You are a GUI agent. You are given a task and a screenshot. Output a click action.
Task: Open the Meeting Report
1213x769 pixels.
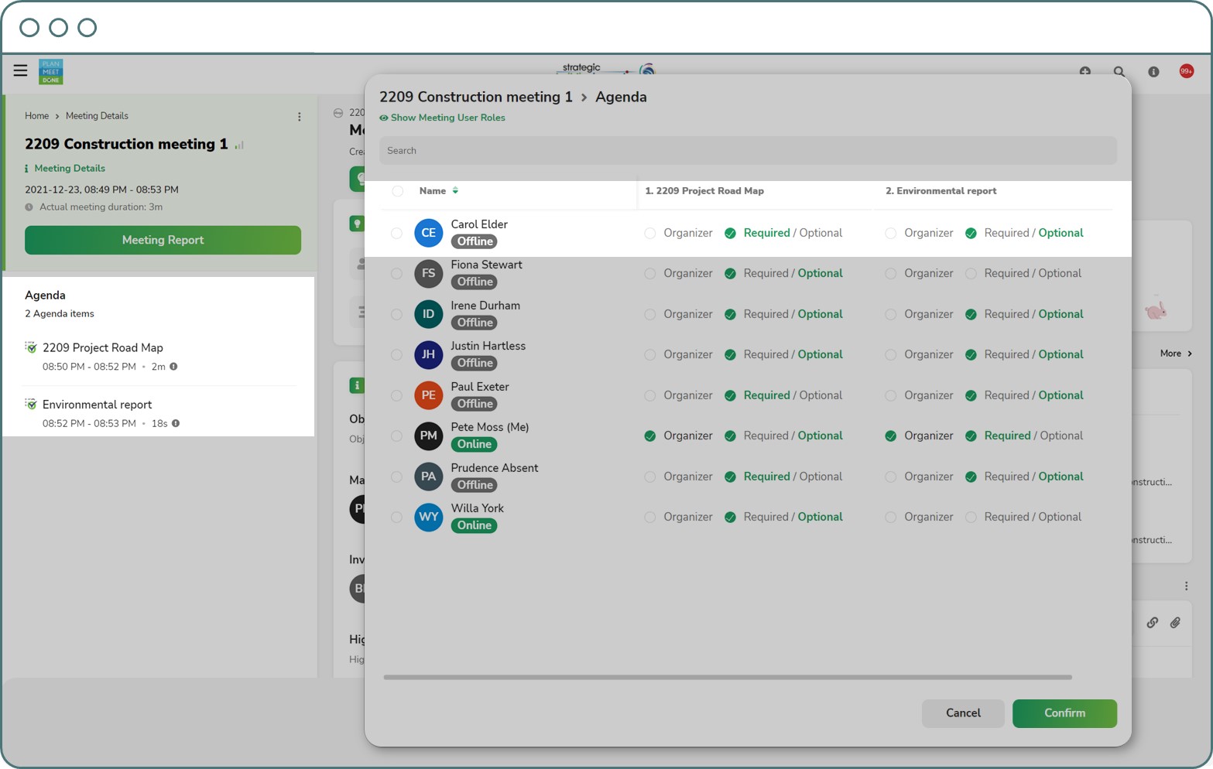pyautogui.click(x=163, y=240)
